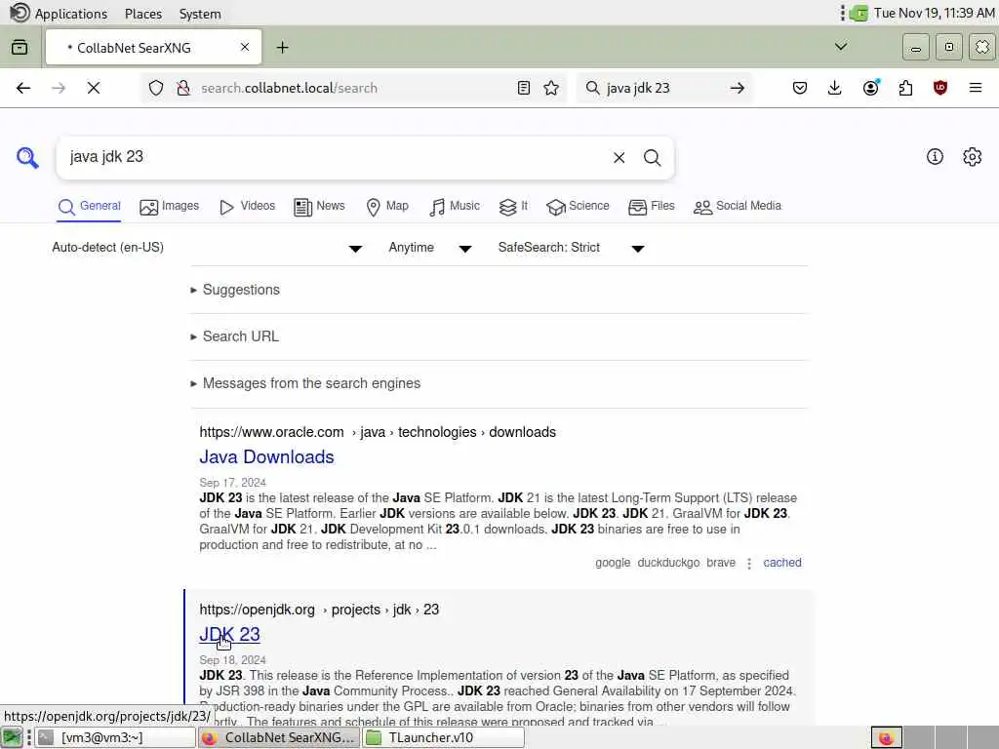
Task: Open the Java Downloads result link
Action: (x=266, y=457)
